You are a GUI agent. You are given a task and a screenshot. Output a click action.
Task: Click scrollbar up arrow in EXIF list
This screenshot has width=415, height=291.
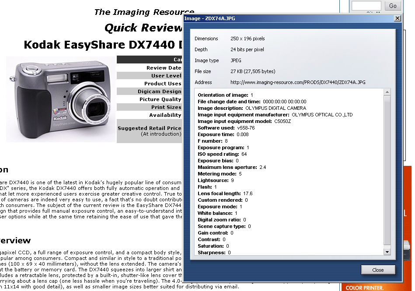(387, 92)
